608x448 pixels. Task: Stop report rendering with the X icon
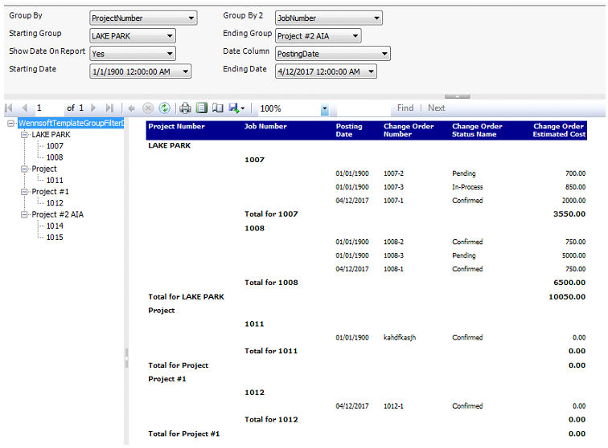tap(148, 108)
